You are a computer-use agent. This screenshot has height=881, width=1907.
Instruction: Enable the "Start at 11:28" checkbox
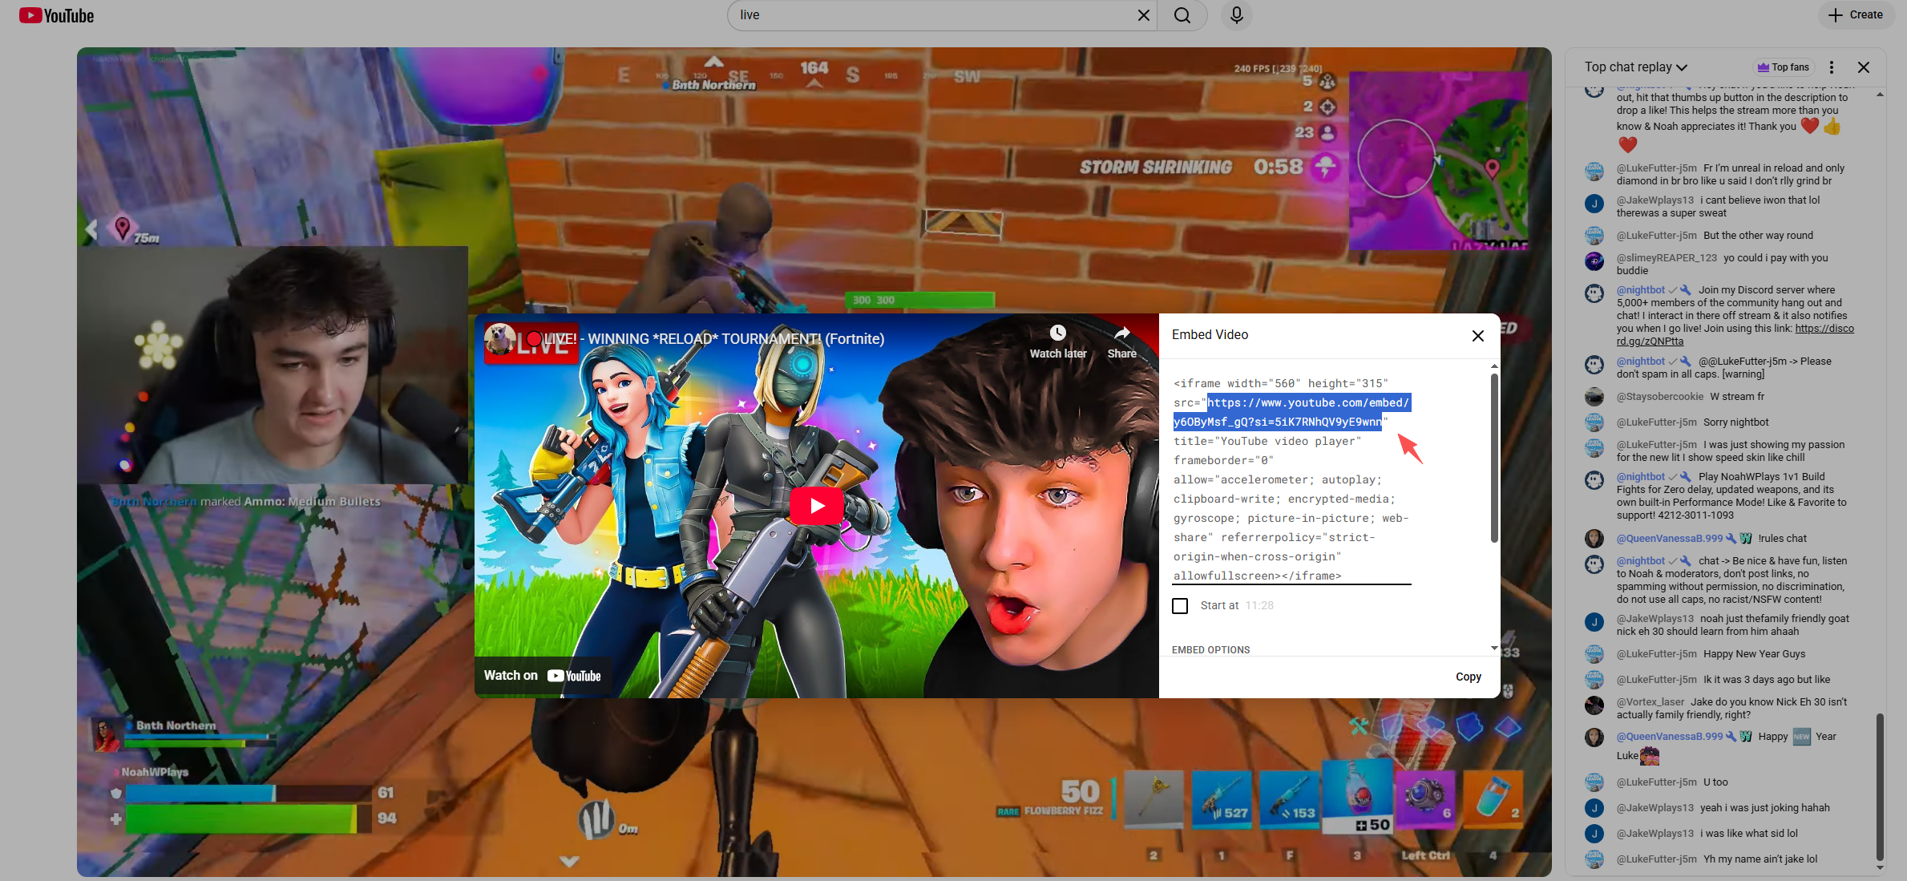coord(1180,605)
